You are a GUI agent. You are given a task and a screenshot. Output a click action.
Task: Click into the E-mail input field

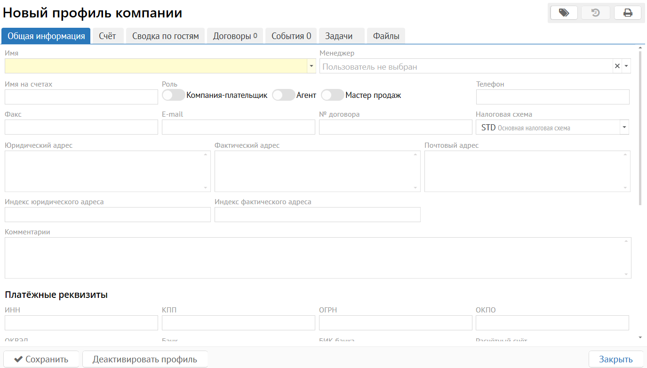click(238, 127)
